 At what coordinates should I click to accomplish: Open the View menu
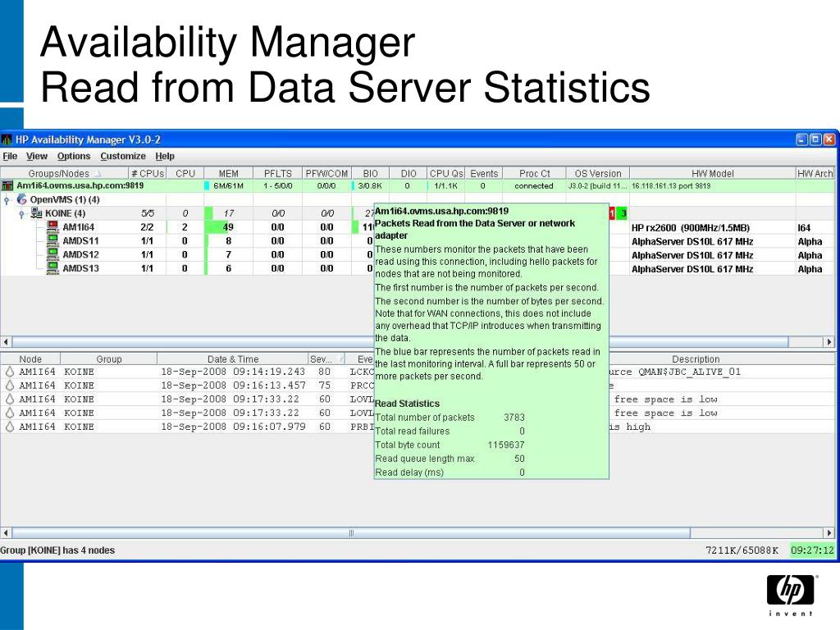[36, 157]
